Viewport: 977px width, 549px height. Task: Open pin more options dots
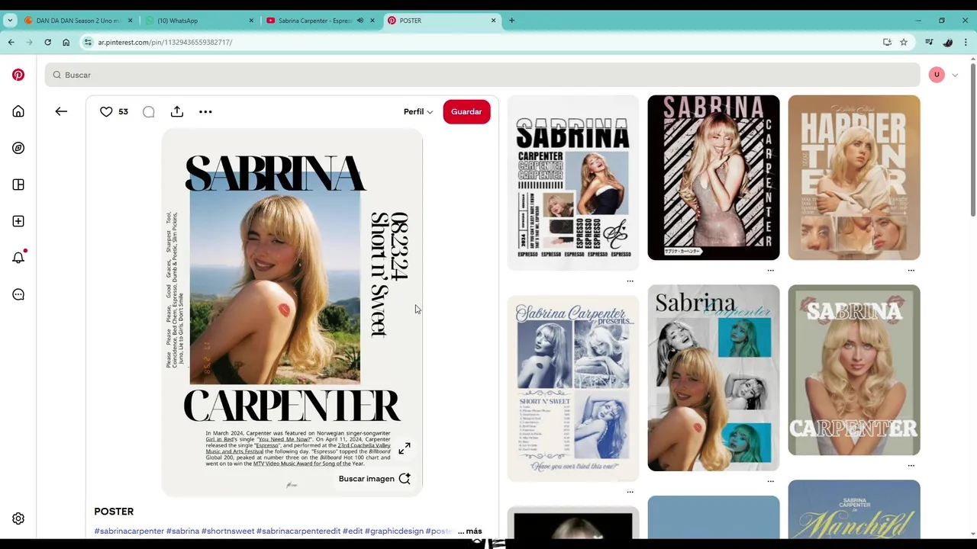click(205, 111)
